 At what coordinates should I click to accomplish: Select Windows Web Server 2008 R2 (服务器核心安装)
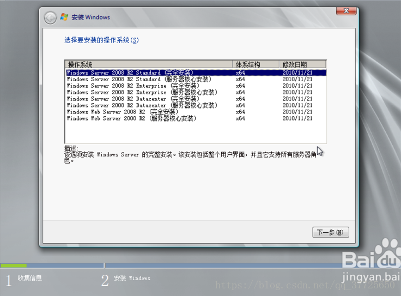[x=196, y=118]
